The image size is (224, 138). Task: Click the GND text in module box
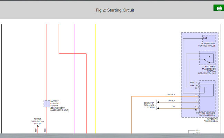point(205,38)
